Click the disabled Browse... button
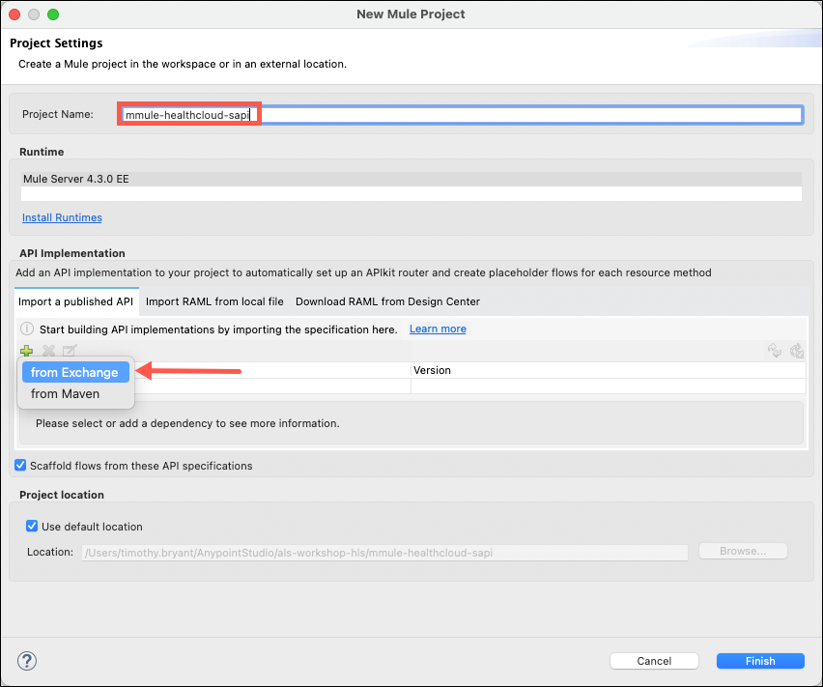Viewport: 823px width, 687px height. tap(743, 551)
